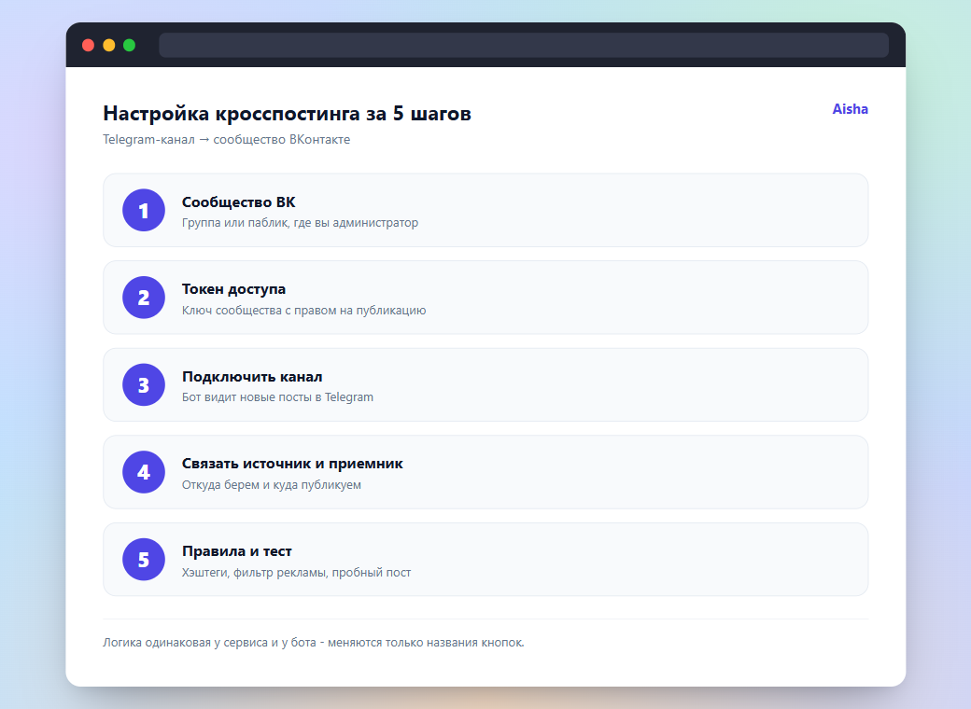
Task: Click the yellow minimize window dot
Action: (x=109, y=45)
